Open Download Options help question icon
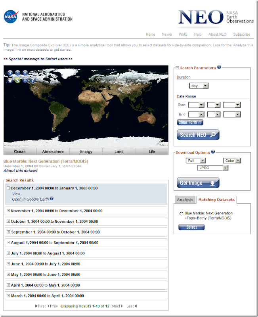The width and height of the screenshot is (258, 317). pyautogui.click(x=213, y=152)
